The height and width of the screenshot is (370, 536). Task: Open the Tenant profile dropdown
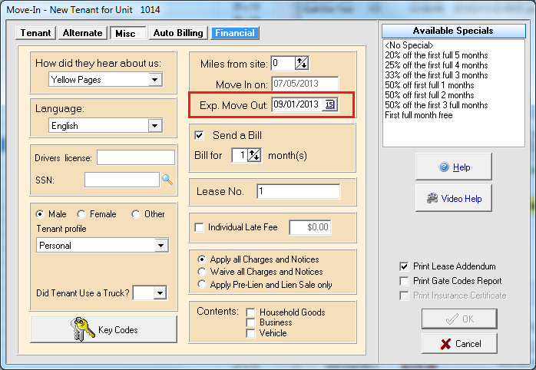coord(160,246)
